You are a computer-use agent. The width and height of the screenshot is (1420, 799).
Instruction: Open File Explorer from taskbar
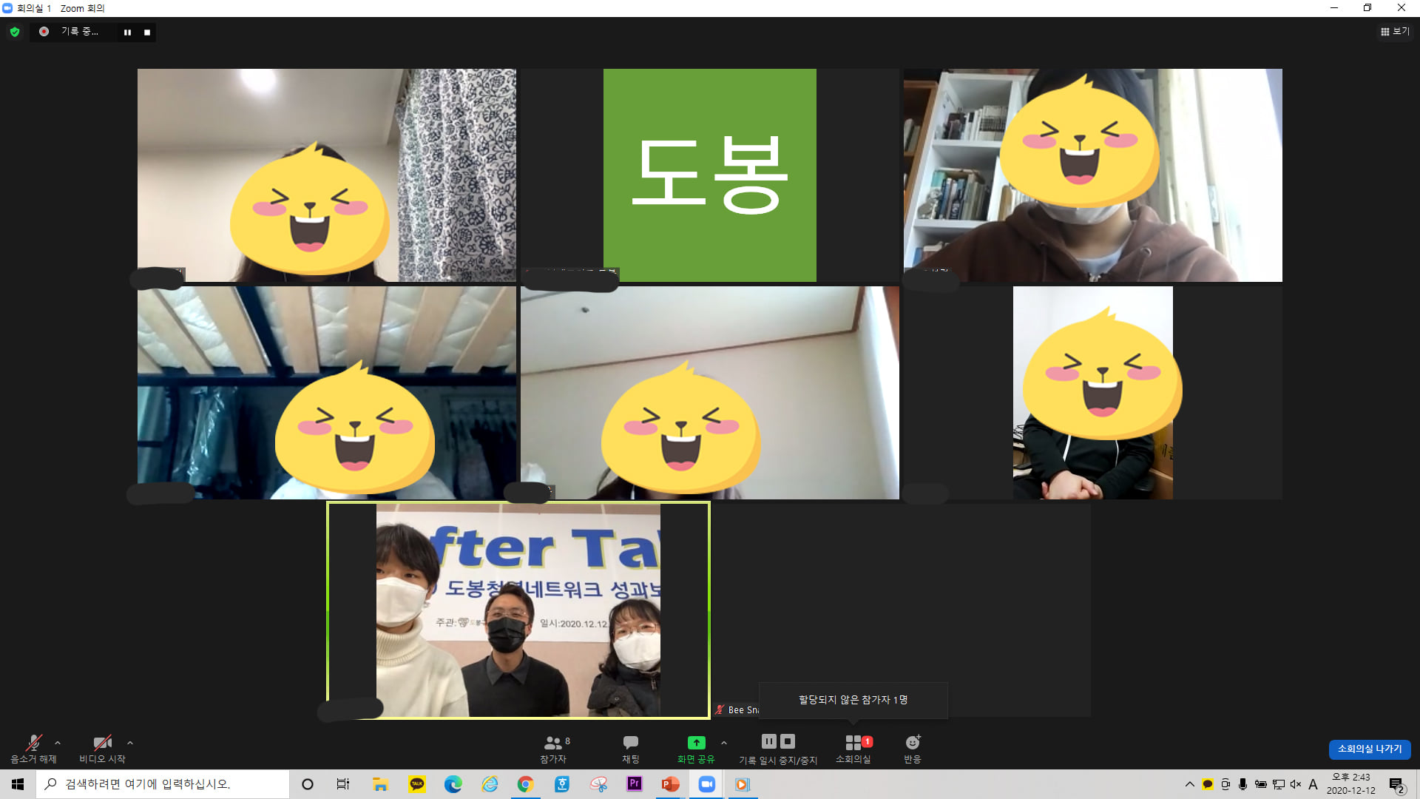tap(380, 784)
